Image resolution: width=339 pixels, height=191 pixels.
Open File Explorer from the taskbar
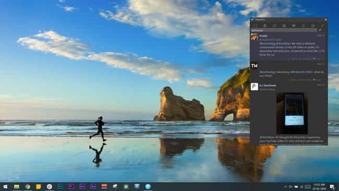17,186
